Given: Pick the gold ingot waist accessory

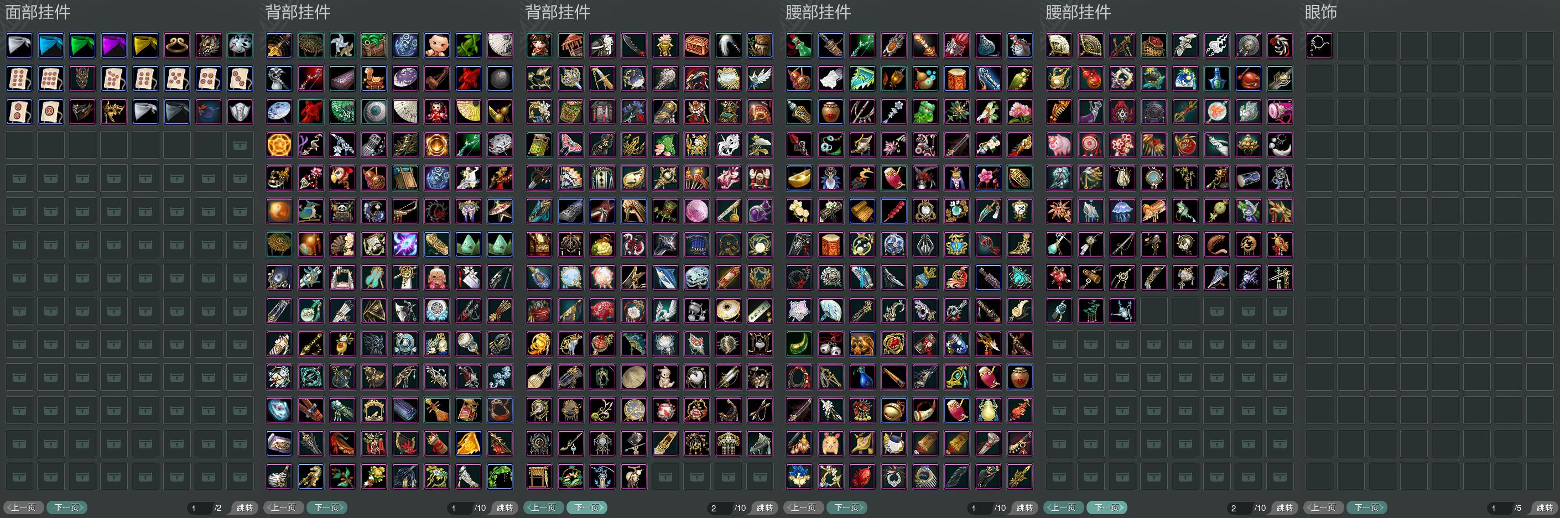Looking at the screenshot, I should (x=799, y=179).
